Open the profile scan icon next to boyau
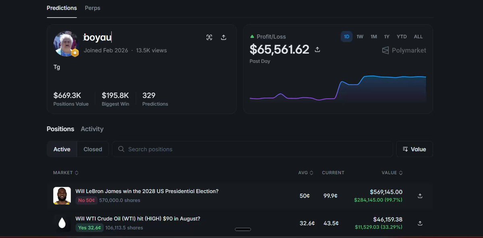Image resolution: width=483 pixels, height=238 pixels. click(x=209, y=37)
